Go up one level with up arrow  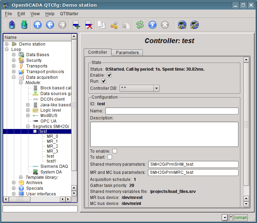(x=38, y=25)
